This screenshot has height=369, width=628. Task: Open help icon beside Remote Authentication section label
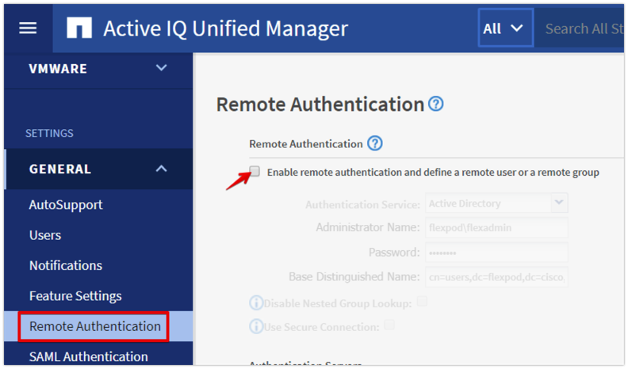pyautogui.click(x=375, y=143)
